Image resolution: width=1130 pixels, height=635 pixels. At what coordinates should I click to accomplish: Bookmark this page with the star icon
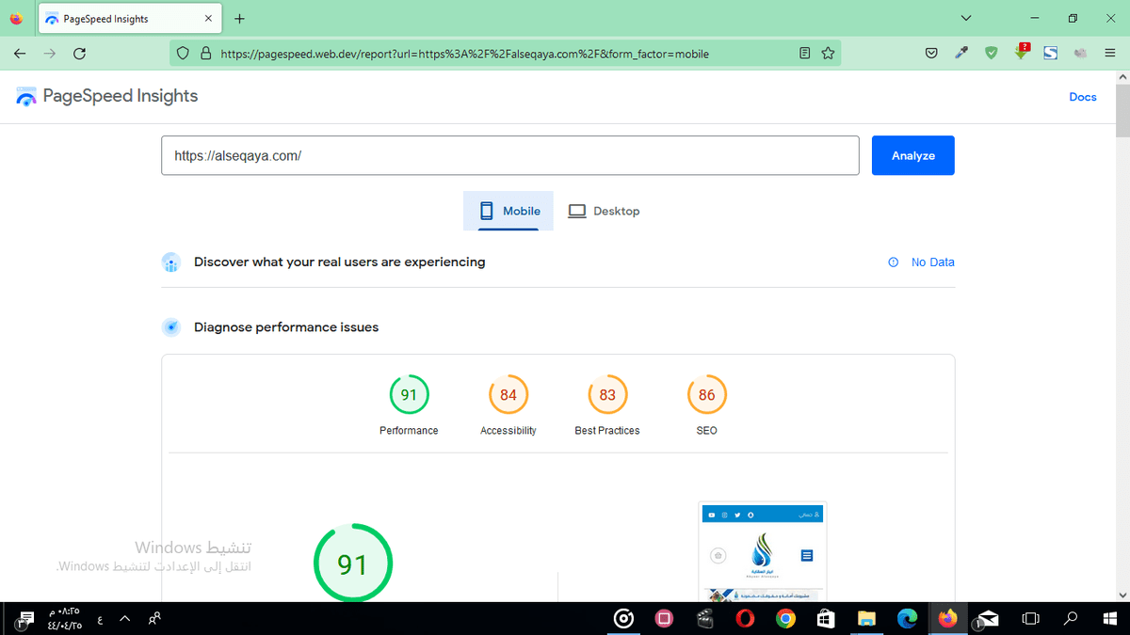(x=828, y=54)
